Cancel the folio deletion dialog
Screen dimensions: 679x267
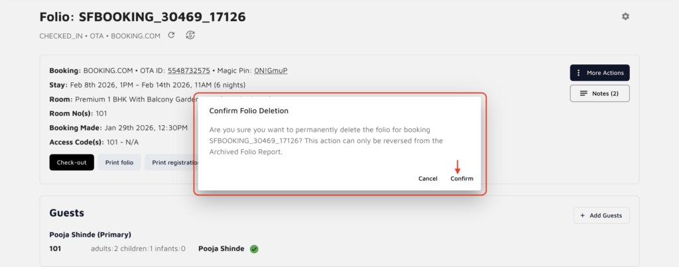[x=428, y=179]
